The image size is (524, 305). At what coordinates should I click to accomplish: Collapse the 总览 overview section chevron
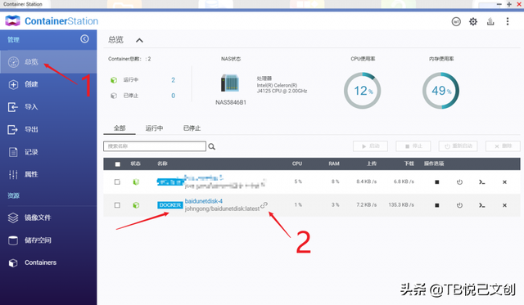139,40
